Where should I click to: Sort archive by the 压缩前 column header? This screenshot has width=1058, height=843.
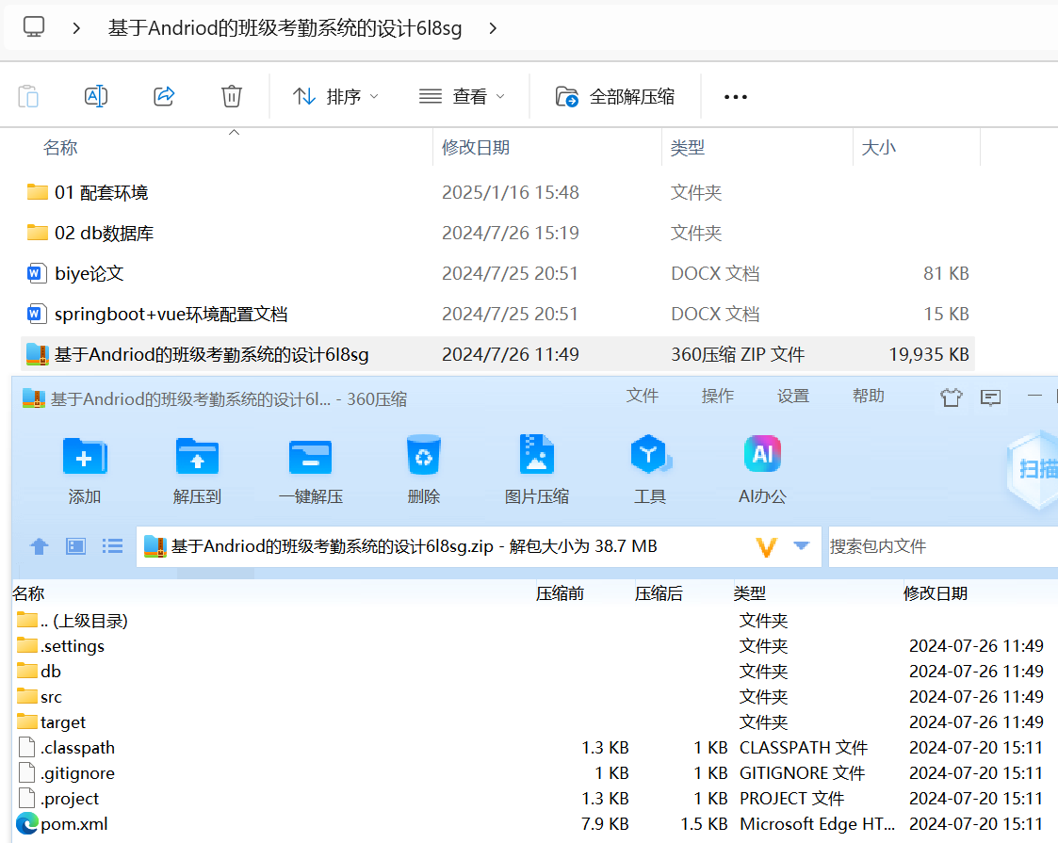(560, 593)
